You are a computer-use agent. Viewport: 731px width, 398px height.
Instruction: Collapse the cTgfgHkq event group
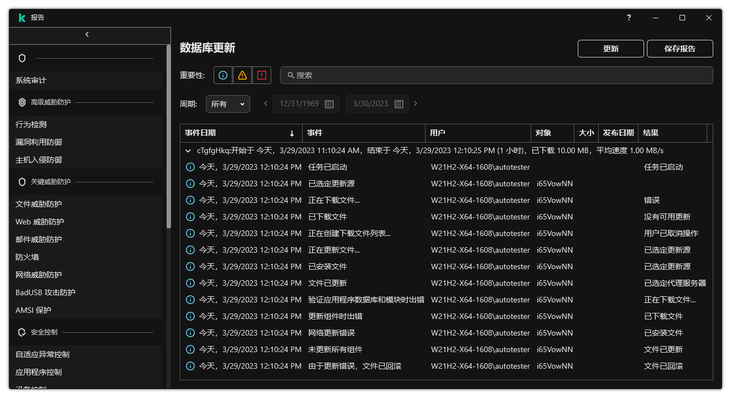[188, 150]
